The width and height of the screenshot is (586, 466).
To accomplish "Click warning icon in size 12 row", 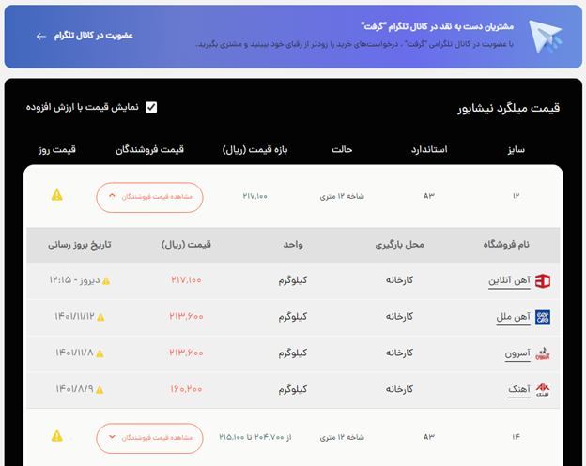I will tap(57, 195).
